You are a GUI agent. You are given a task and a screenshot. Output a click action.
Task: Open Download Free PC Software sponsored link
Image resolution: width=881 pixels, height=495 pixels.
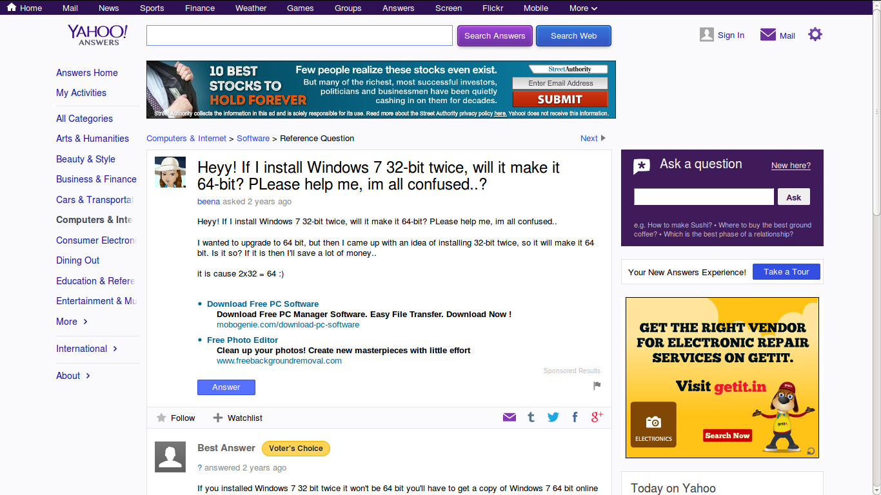pyautogui.click(x=262, y=304)
